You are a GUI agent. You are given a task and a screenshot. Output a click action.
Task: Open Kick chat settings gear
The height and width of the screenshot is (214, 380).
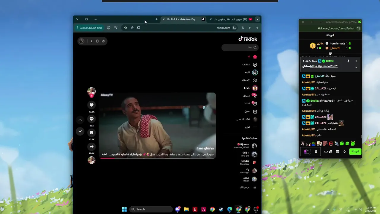tap(345, 152)
